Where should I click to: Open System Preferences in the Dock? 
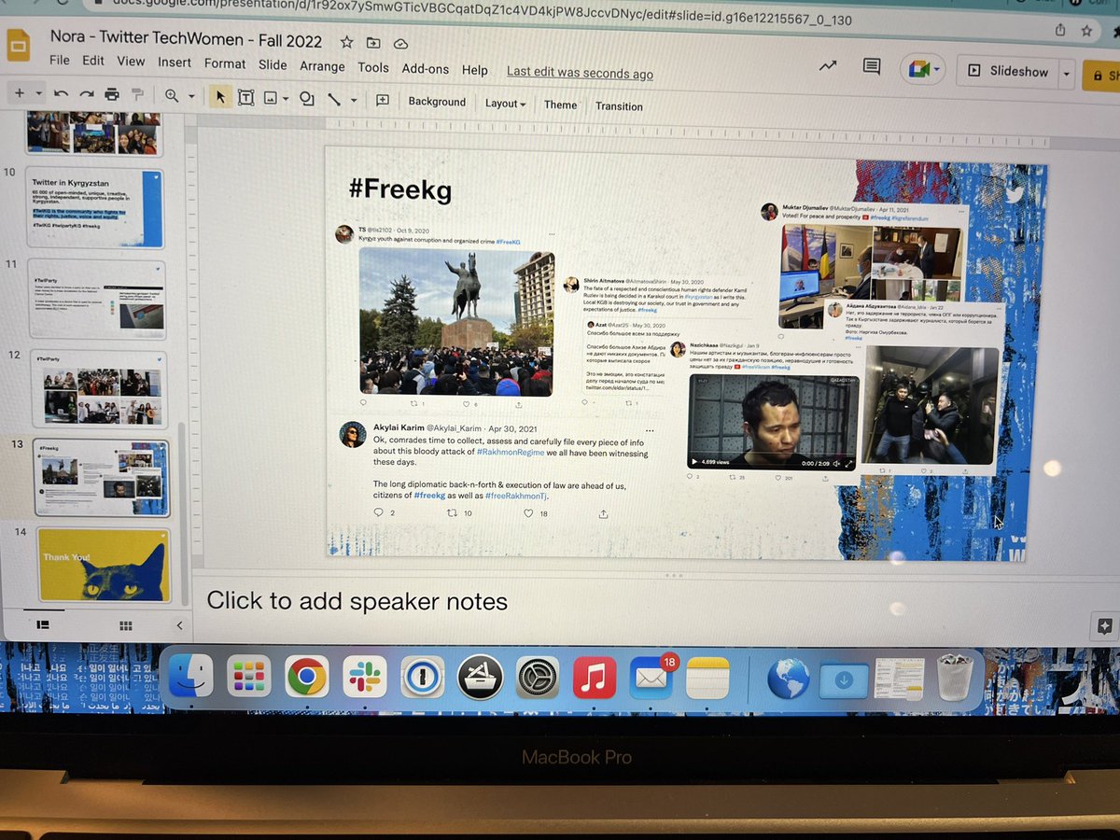(538, 677)
